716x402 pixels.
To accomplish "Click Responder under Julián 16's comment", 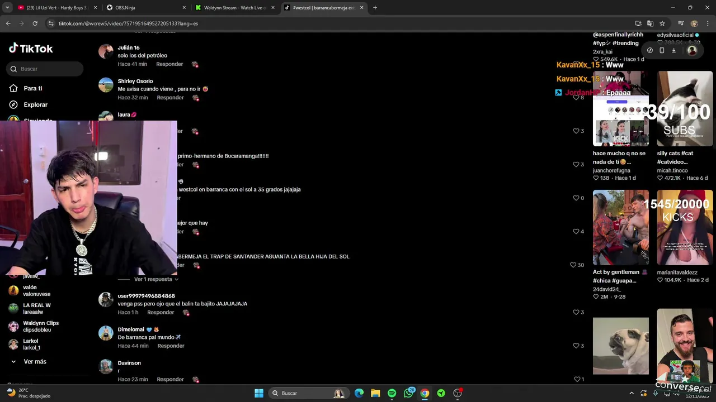I will coord(169,64).
